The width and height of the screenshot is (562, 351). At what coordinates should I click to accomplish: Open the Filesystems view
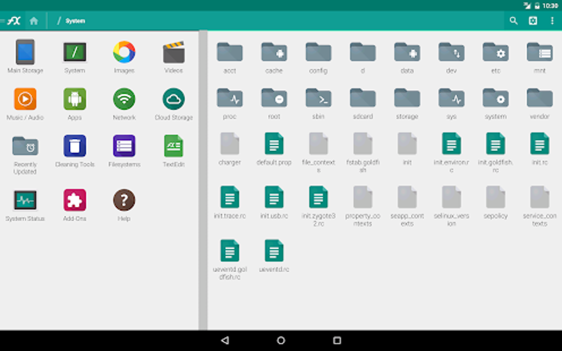coord(124,147)
